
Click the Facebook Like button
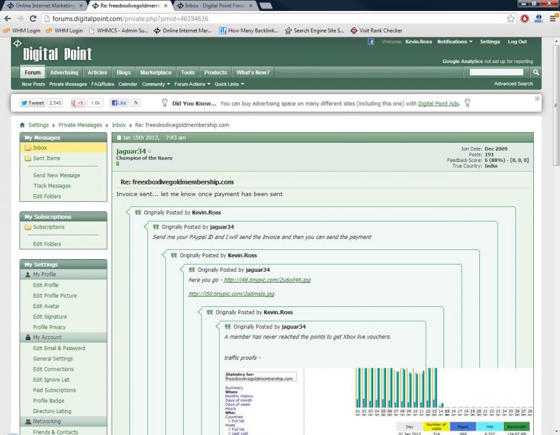(118, 103)
